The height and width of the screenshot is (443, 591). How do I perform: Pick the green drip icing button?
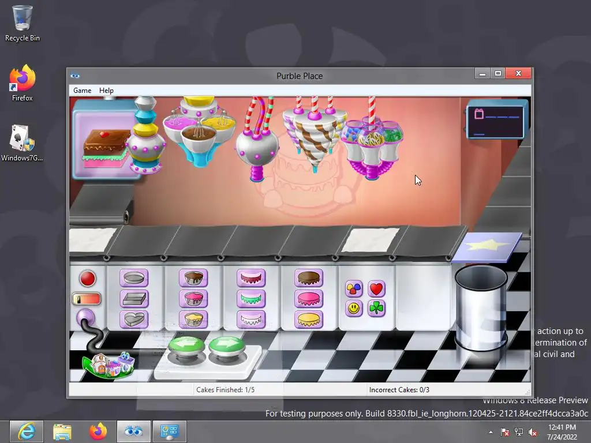point(251,299)
